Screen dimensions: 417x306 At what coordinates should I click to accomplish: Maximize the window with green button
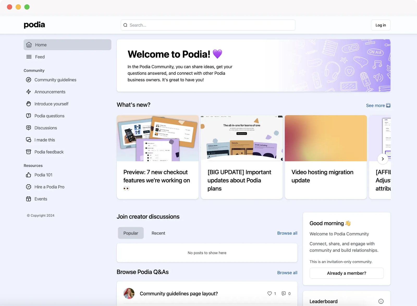(x=27, y=7)
